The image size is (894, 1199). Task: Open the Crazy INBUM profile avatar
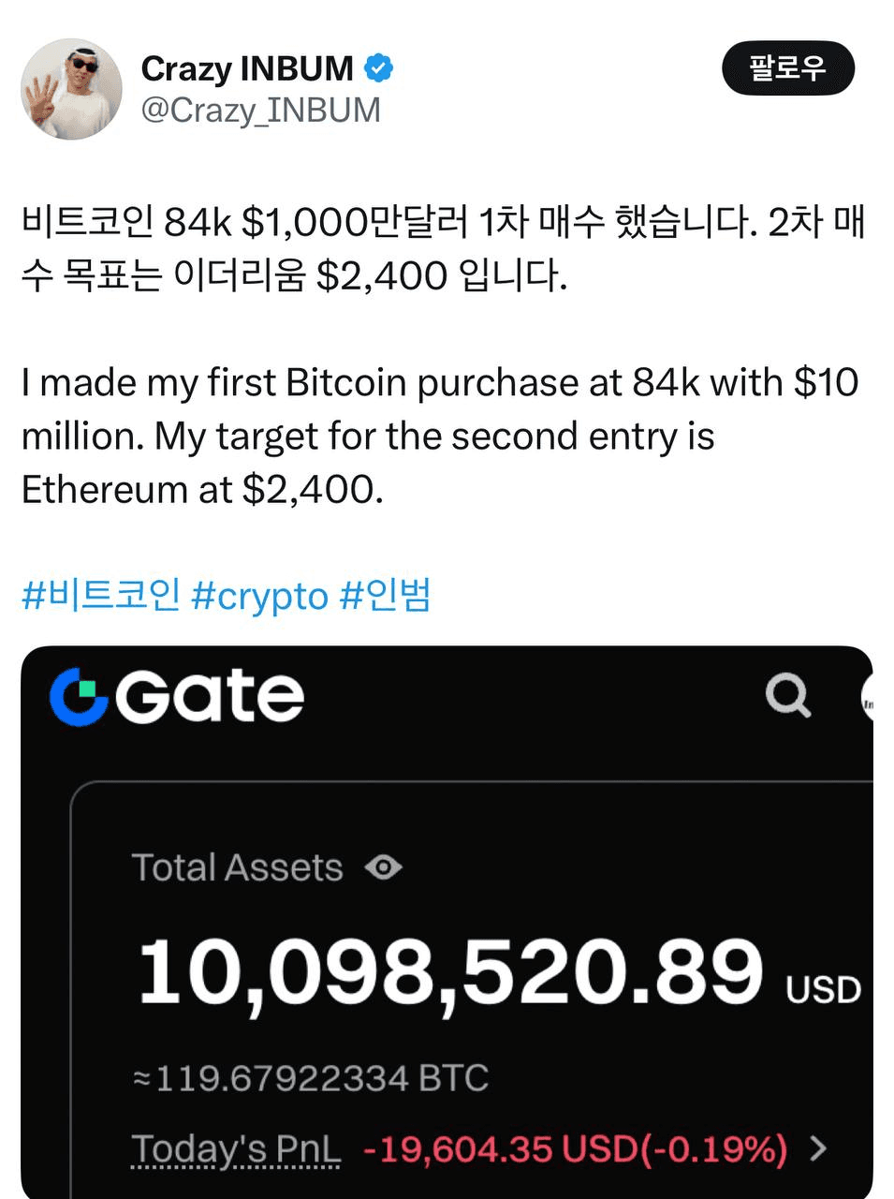pos(71,90)
